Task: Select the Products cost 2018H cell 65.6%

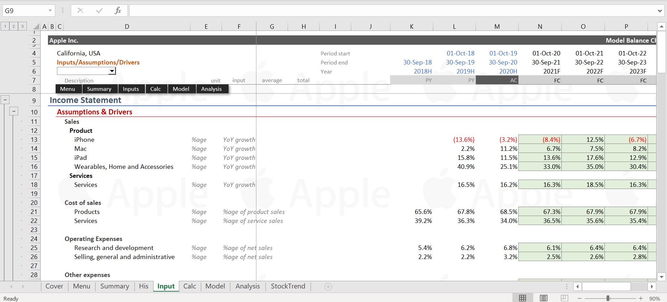Action: coord(412,212)
